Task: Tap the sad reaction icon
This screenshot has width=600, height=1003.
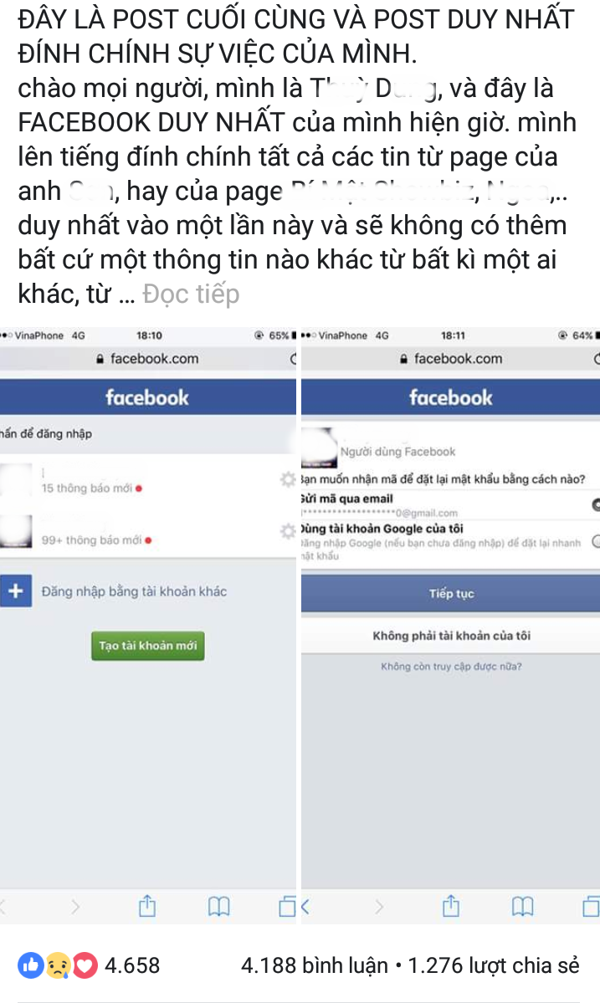Action: 59,965
